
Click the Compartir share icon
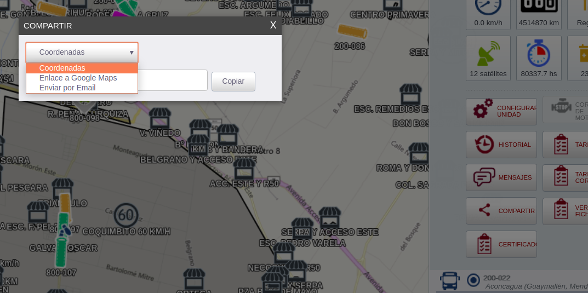tap(484, 210)
